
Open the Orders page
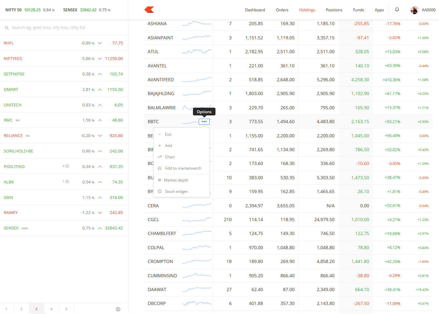click(282, 10)
